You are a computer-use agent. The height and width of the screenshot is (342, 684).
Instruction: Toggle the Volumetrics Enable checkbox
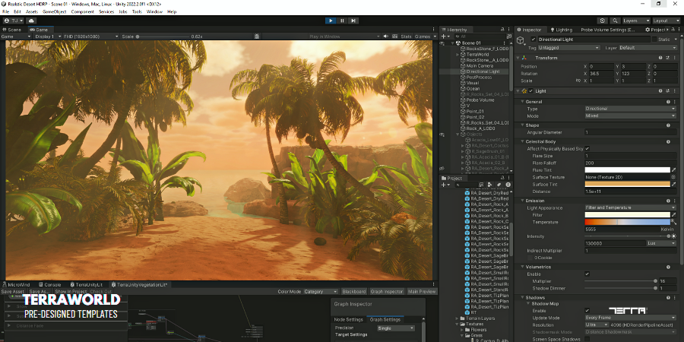(x=587, y=274)
